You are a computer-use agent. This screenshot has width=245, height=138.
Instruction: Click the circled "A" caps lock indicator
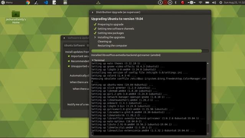[x=170, y=3]
